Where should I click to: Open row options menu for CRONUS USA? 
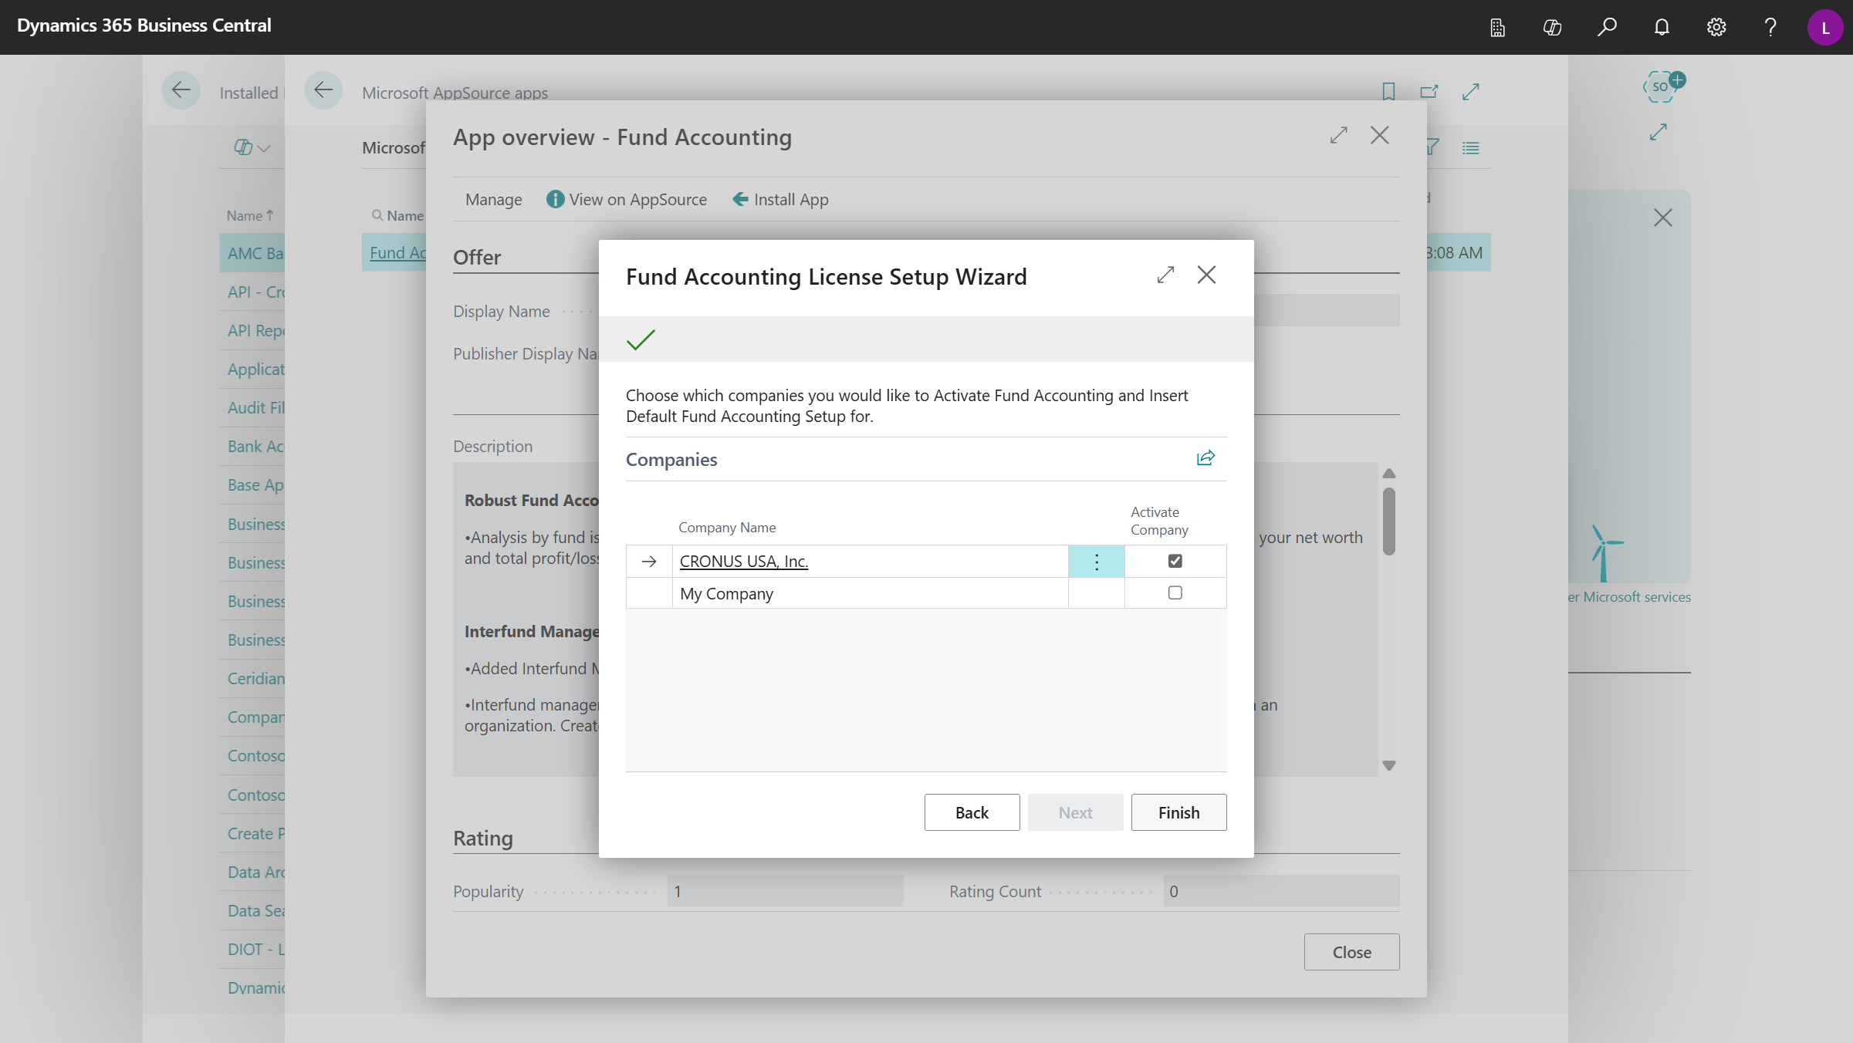click(x=1096, y=561)
